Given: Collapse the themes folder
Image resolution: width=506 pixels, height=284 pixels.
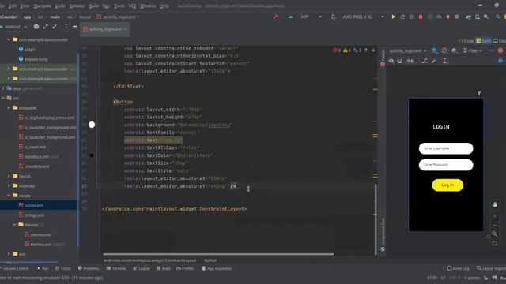Looking at the screenshot, I should pos(14,225).
